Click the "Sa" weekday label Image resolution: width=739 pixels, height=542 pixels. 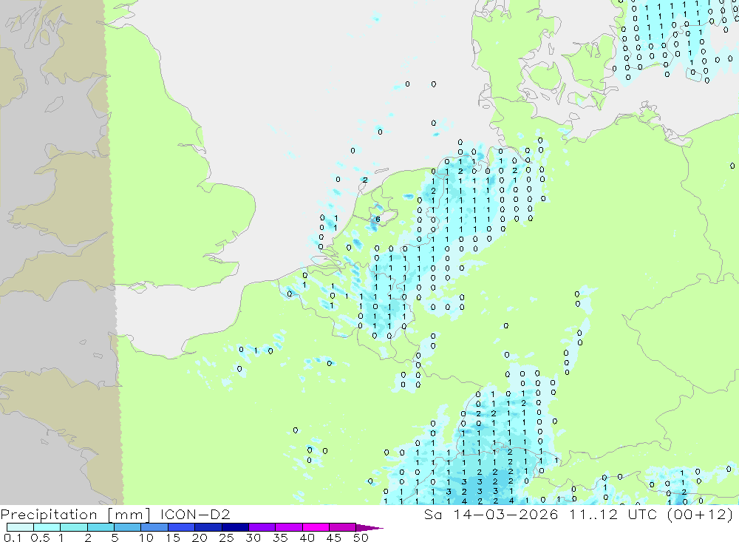coord(433,514)
